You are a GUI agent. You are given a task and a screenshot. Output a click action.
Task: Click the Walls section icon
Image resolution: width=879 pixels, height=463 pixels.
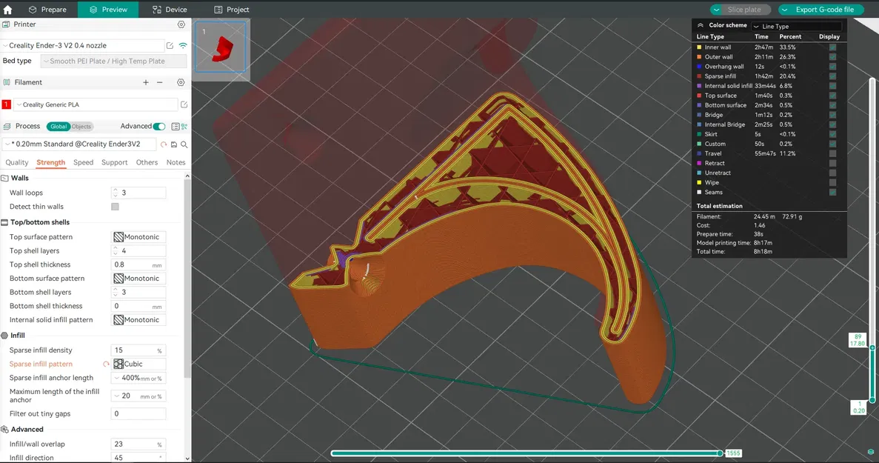pos(4,179)
